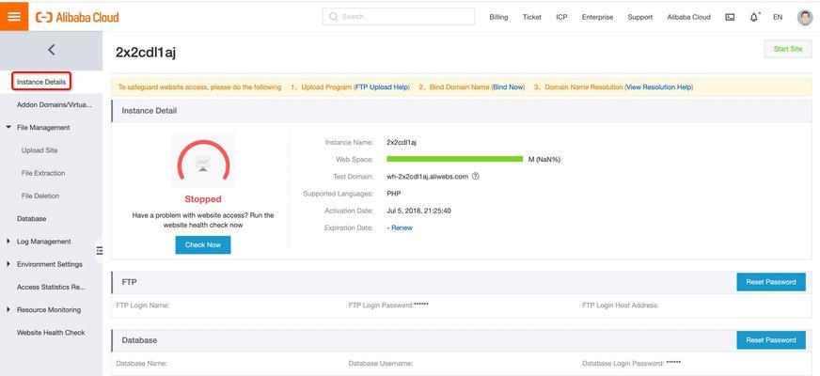Open Addon Domains/Virtual item in sidebar
Image resolution: width=820 pixels, height=376 pixels.
[x=55, y=104]
